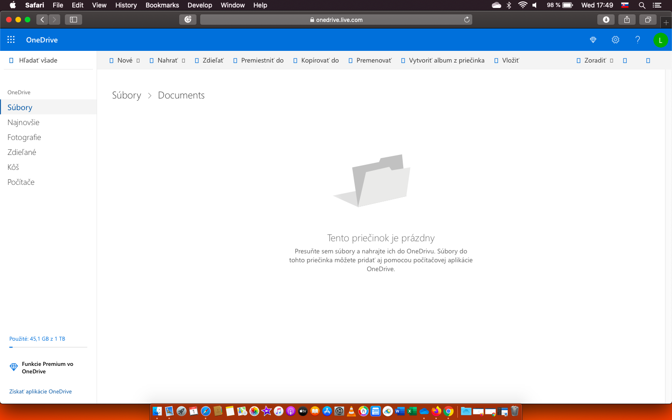
Task: Select Kôš in the sidebar
Action: (13, 167)
